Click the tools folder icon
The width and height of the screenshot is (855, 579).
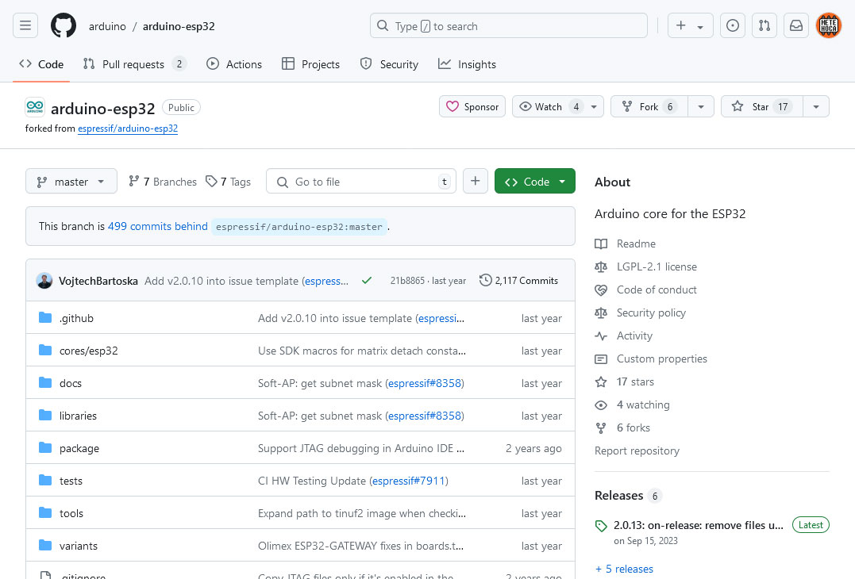click(45, 512)
